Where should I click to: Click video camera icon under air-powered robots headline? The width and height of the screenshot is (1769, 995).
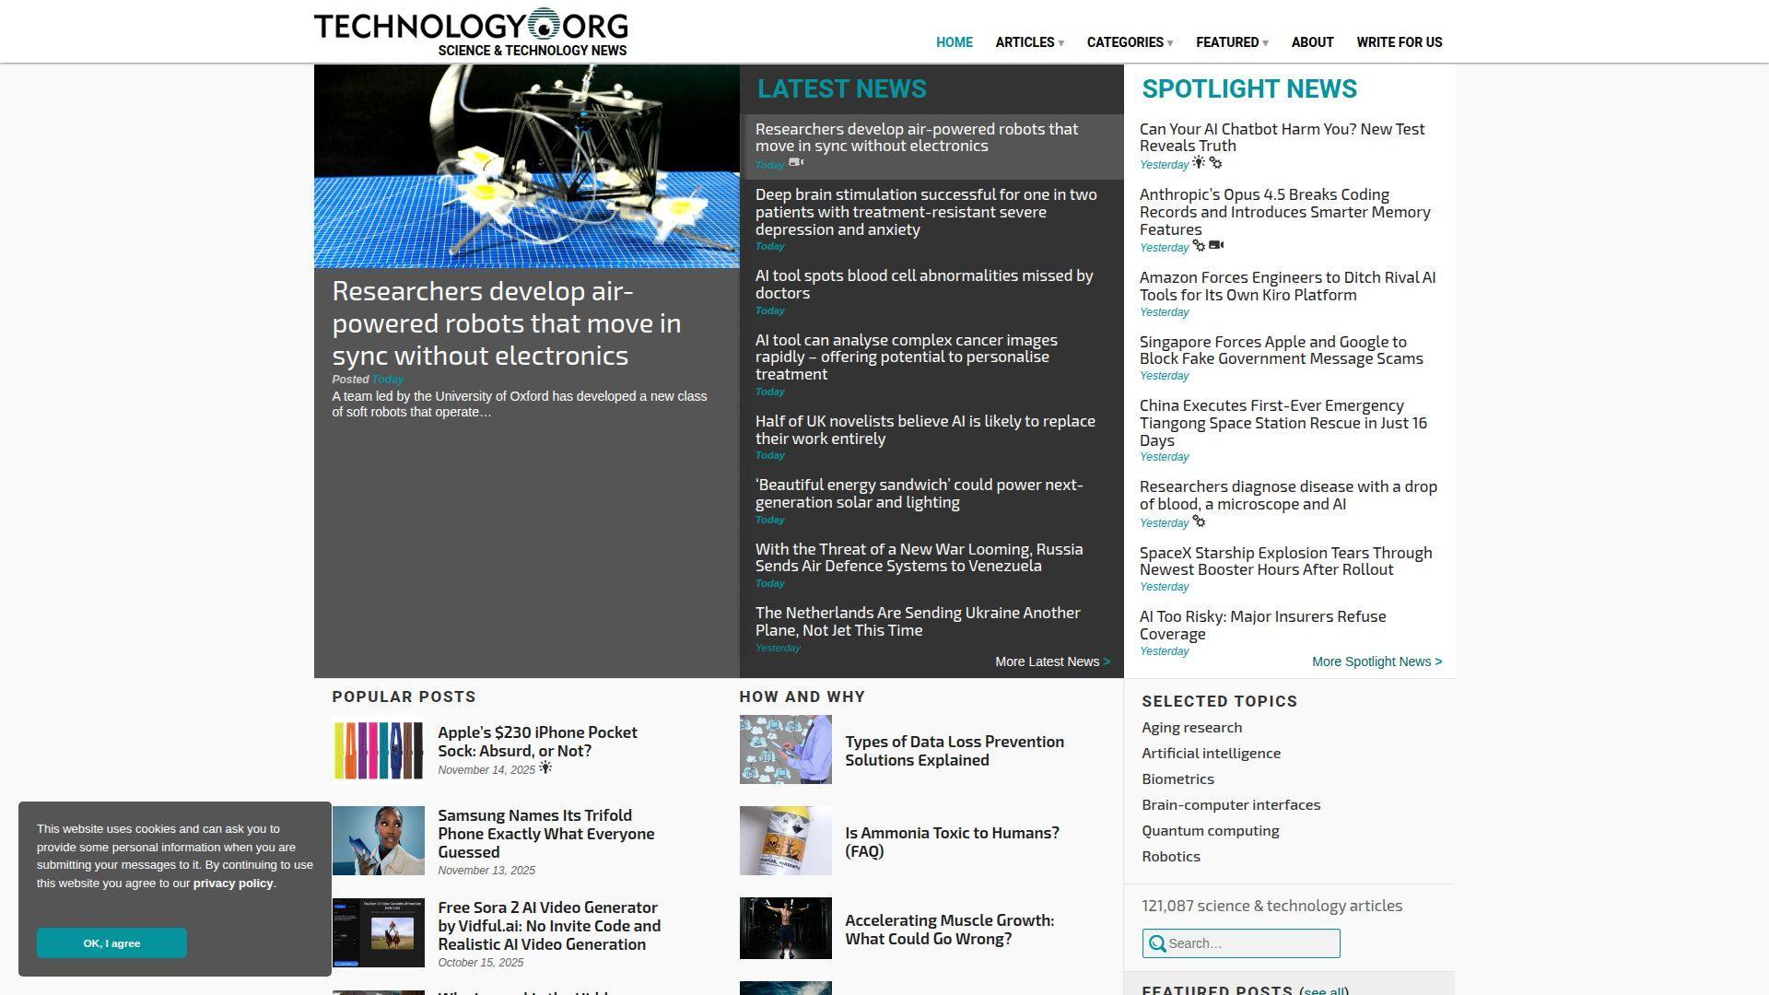(x=796, y=163)
